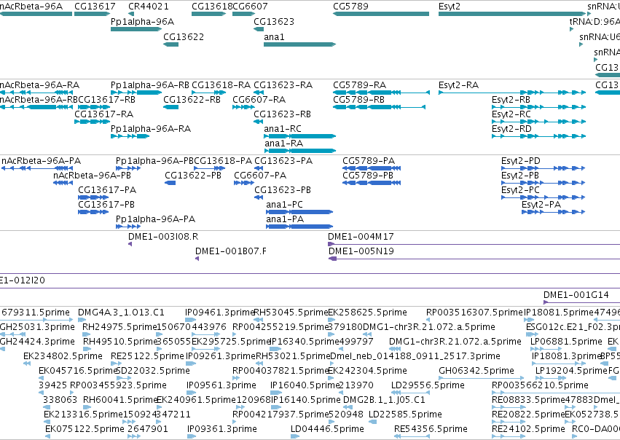Click the CG13623-RA transcript label
The image size is (620, 440).
click(x=283, y=85)
